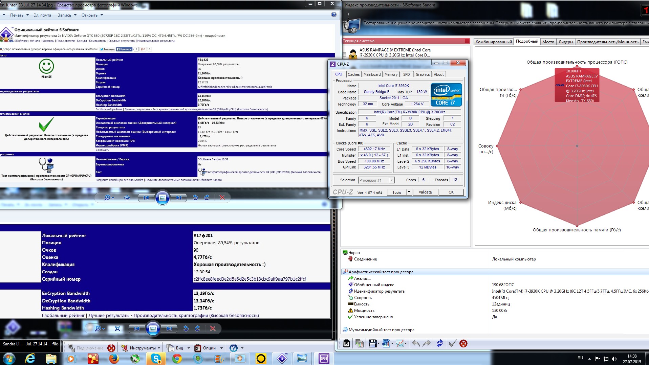Toggle the checkbox beside ASUS RAMPAGE IV EXTREME
The width and height of the screenshot is (649, 365).
point(345,54)
